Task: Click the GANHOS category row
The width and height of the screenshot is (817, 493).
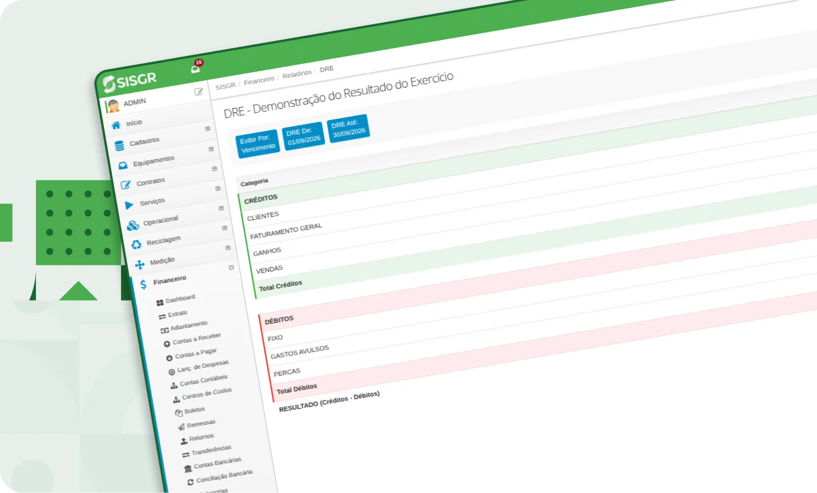Action: pos(267,251)
